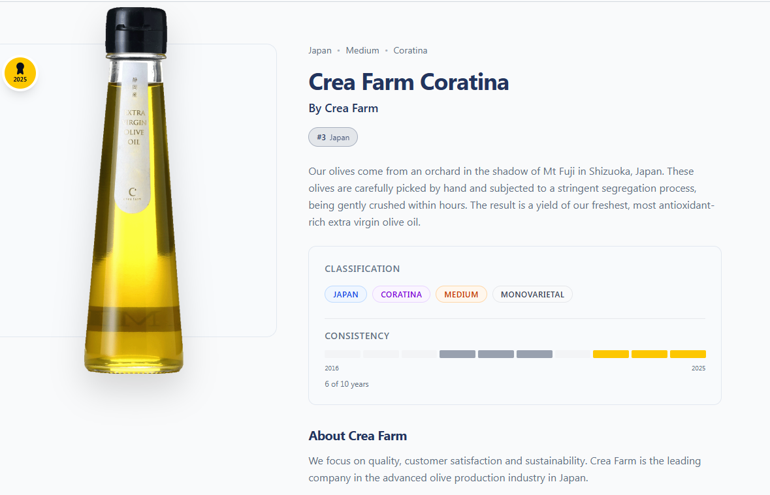Click the 2016 first consistency bar segment
Image resolution: width=770 pixels, height=495 pixels.
coord(342,354)
